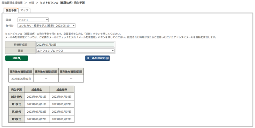
Task: Click the 圃場 label
Action: tap(8, 20)
